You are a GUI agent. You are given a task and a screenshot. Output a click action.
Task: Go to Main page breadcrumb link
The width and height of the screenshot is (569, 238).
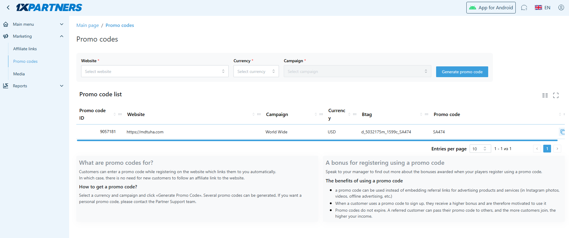[x=88, y=25]
